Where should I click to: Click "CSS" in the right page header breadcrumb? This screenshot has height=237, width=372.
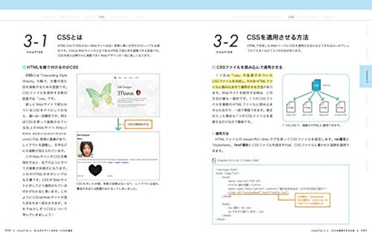(x=291, y=17)
